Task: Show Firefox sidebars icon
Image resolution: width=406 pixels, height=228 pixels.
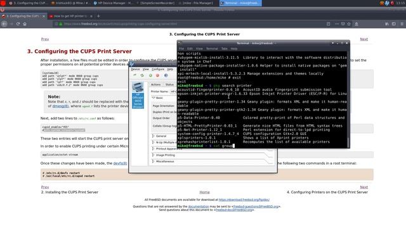Action: [394, 24]
